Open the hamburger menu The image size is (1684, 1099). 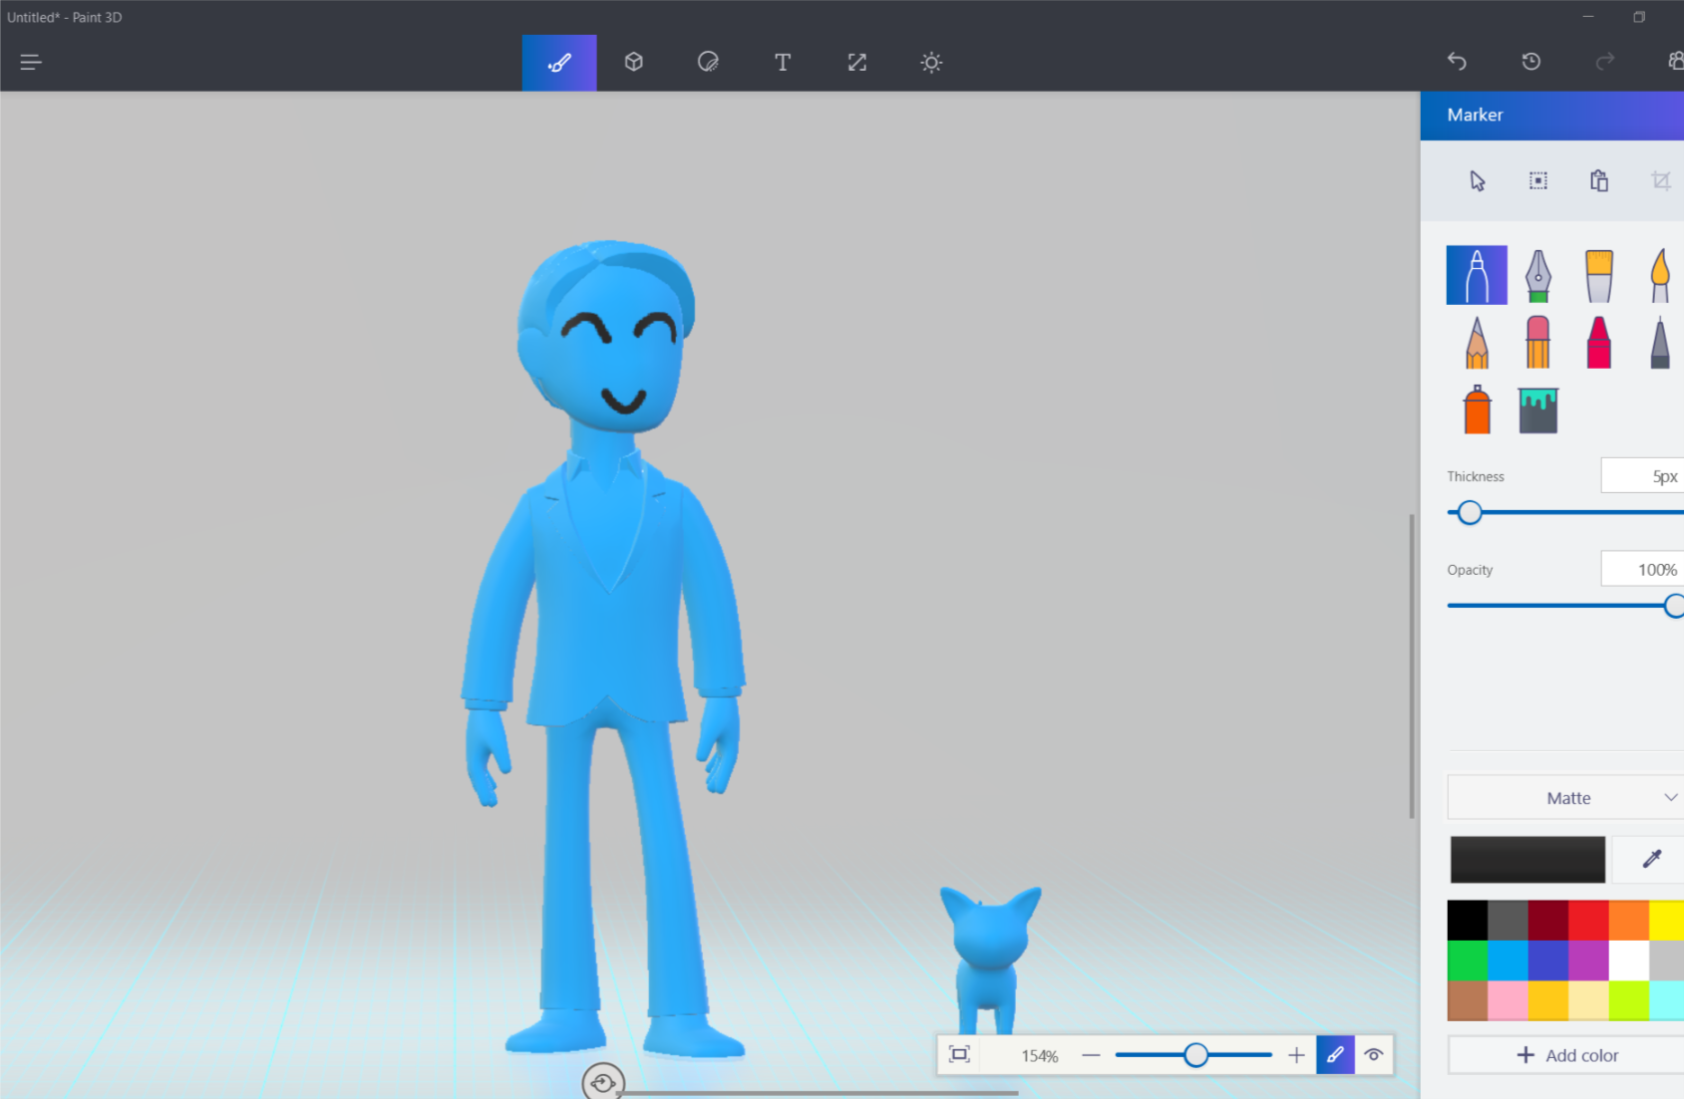pos(31,63)
